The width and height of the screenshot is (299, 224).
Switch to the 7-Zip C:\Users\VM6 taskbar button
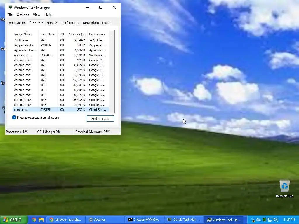(144, 220)
